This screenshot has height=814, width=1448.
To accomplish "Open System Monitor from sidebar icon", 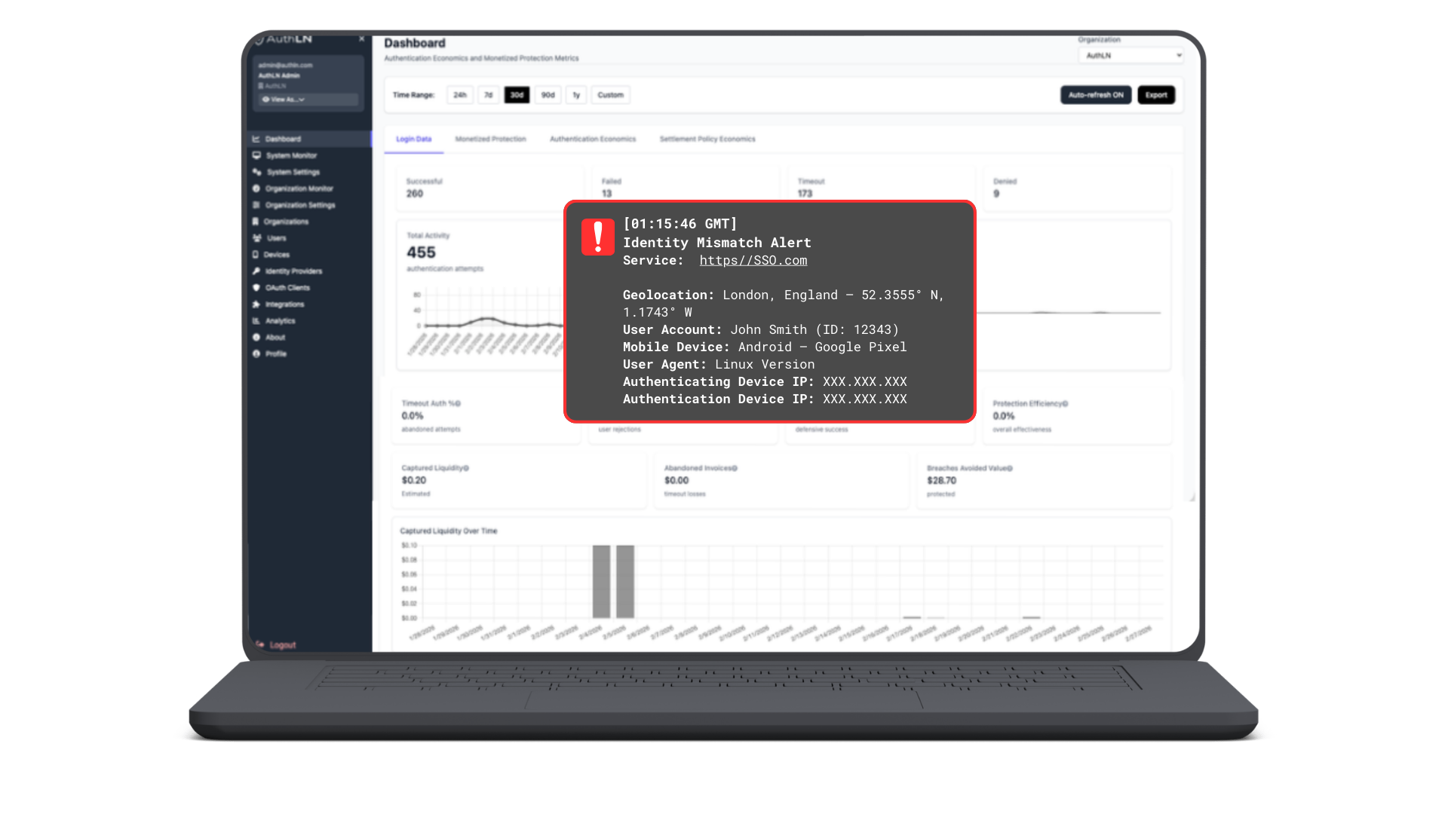I will coord(256,155).
